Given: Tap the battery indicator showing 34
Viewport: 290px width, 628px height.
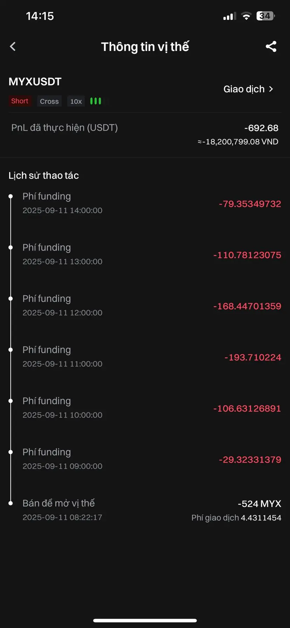Looking at the screenshot, I should point(265,16).
